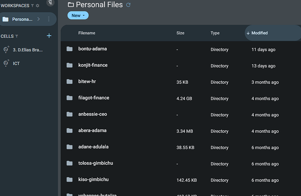Viewport: 301px width, 196px height.
Task: Click the 3 months ago modified value
Action: pyautogui.click(x=265, y=82)
